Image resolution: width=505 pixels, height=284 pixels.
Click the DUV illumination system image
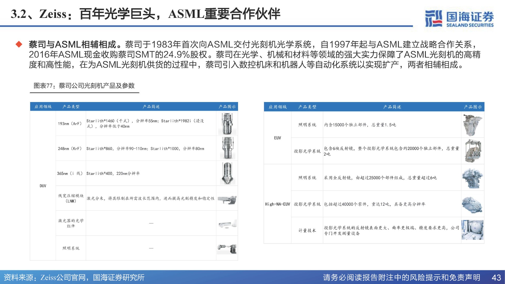tap(227, 248)
